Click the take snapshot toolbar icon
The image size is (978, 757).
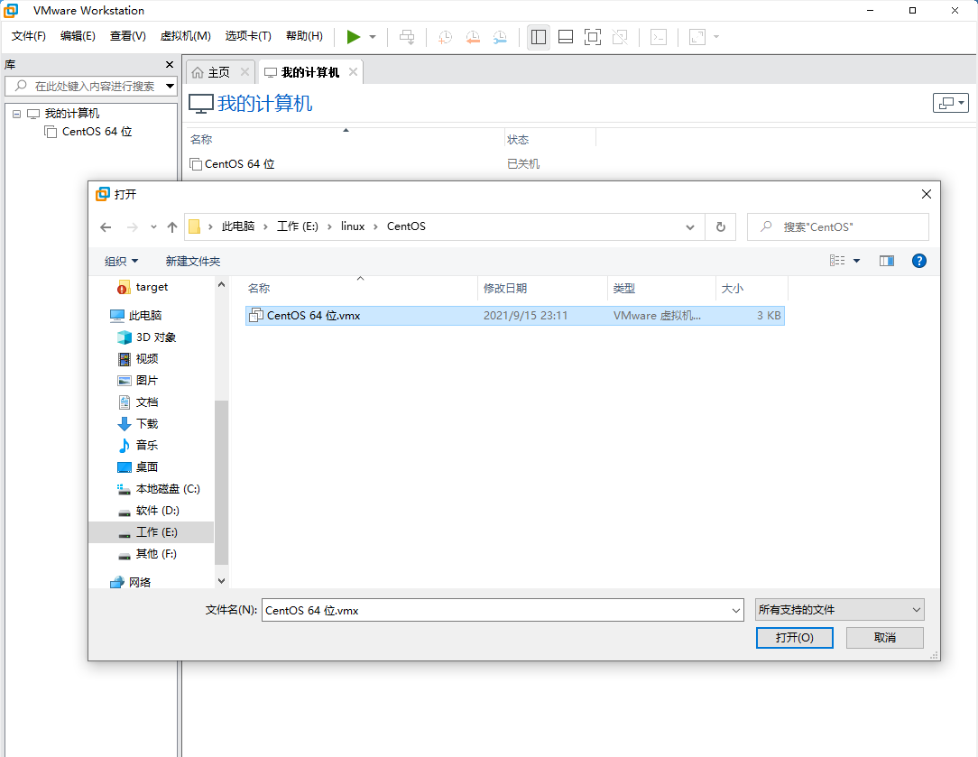445,37
